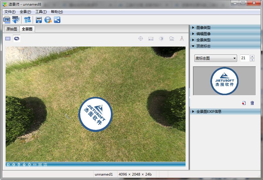This screenshot has height=180, width=263.
Task: Click the blue puzzle-piece stitch icon
Action: point(27,20)
